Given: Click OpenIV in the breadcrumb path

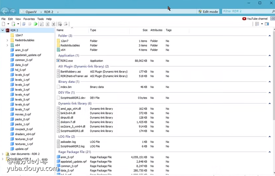Looking at the screenshot, I should [x=31, y=12].
